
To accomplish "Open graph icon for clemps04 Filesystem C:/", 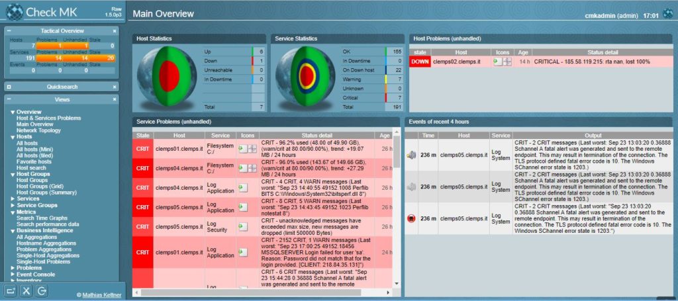I will point(252,168).
